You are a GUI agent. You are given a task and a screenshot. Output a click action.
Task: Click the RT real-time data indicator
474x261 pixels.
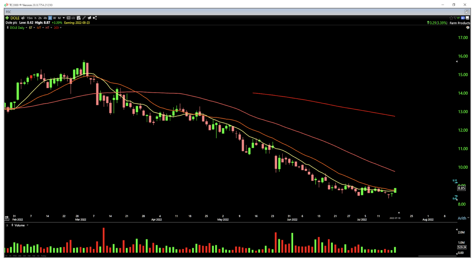pos(459,18)
